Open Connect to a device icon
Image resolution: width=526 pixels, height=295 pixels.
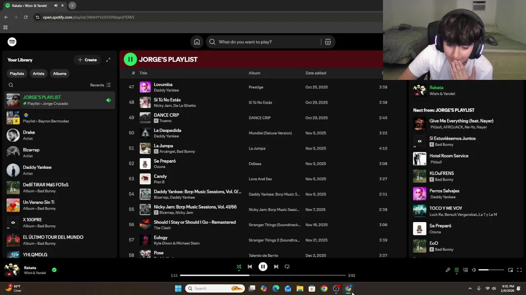pos(466,270)
